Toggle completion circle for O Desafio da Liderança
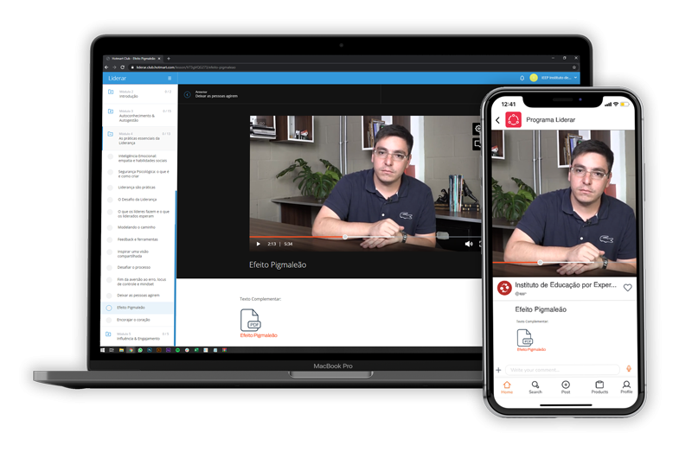This screenshot has width=692, height=452. 111,200
